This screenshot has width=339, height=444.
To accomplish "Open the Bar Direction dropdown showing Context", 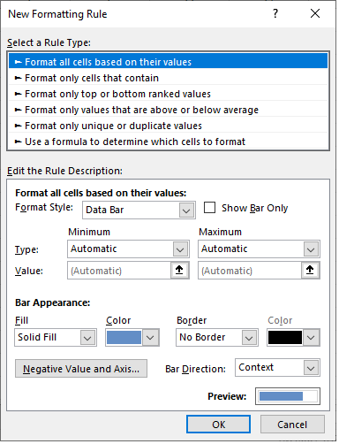I will 277,368.
